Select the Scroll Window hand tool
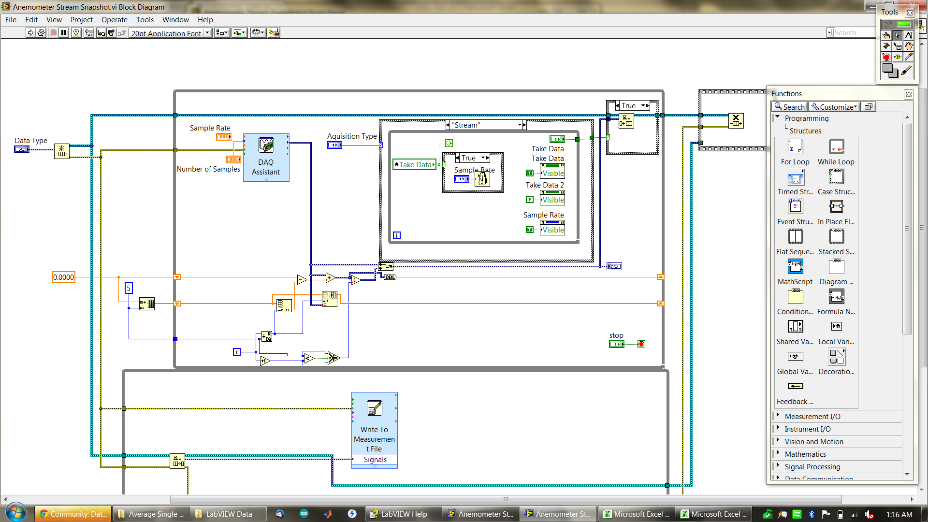This screenshot has height=522, width=928. pos(909,46)
